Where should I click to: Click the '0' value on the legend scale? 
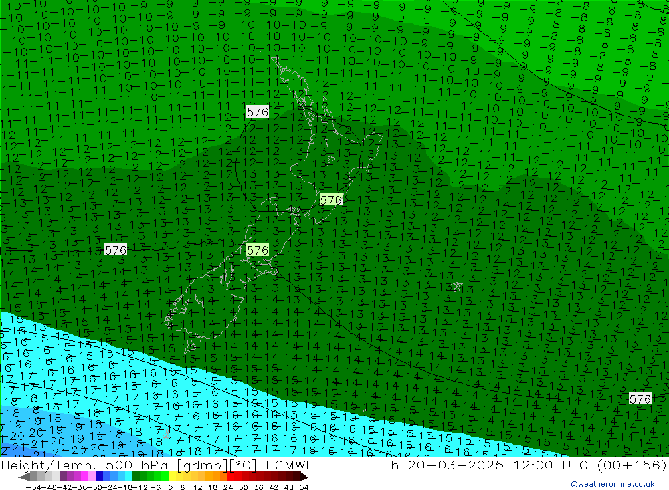tap(170, 487)
